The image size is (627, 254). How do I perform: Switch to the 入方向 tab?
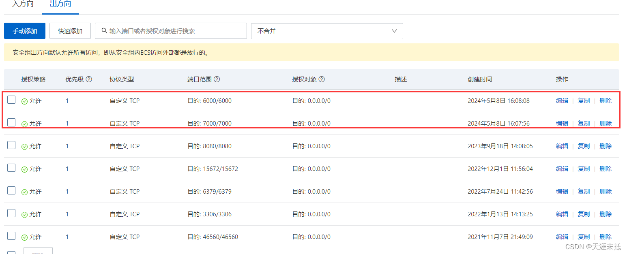coord(23,4)
